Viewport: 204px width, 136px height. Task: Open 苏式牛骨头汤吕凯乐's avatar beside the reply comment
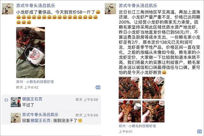[x=16, y=118]
